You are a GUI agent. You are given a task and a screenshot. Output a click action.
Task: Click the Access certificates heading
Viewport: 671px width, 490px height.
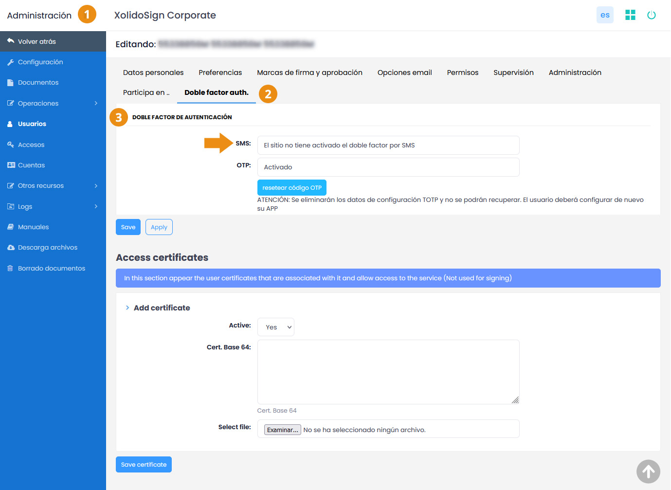(162, 257)
